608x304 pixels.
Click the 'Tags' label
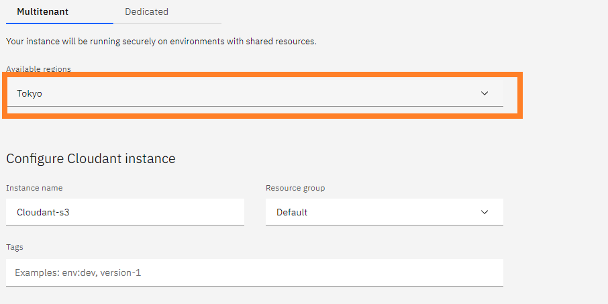15,247
